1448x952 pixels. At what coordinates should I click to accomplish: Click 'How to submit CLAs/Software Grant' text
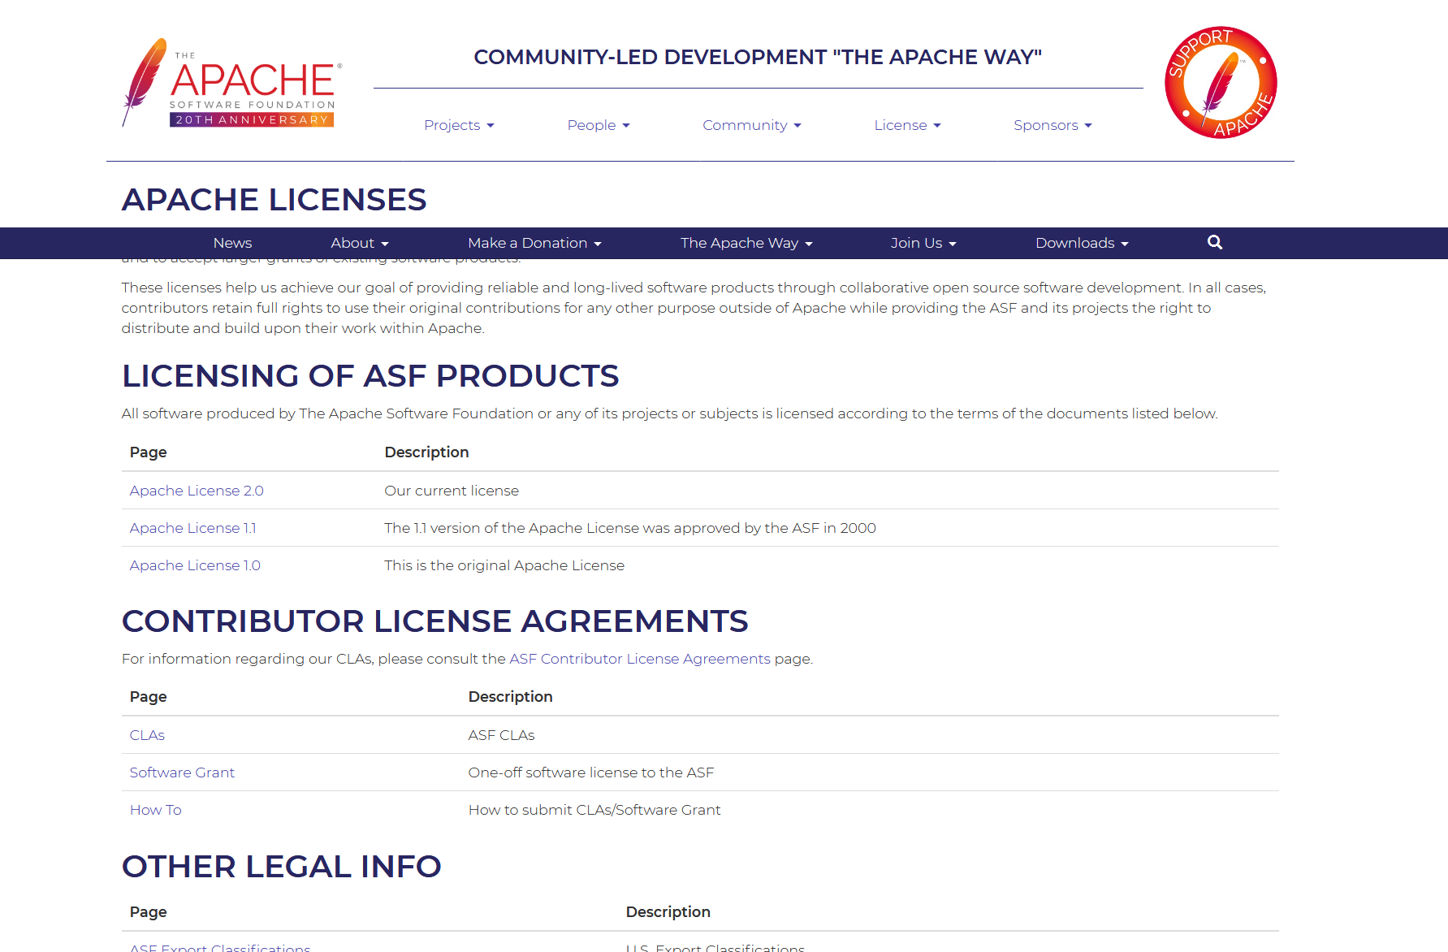594,810
